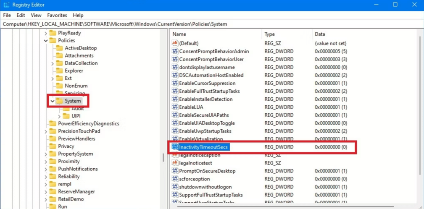Click the DSCAutomationHostEnabled DWORD icon

[175, 75]
